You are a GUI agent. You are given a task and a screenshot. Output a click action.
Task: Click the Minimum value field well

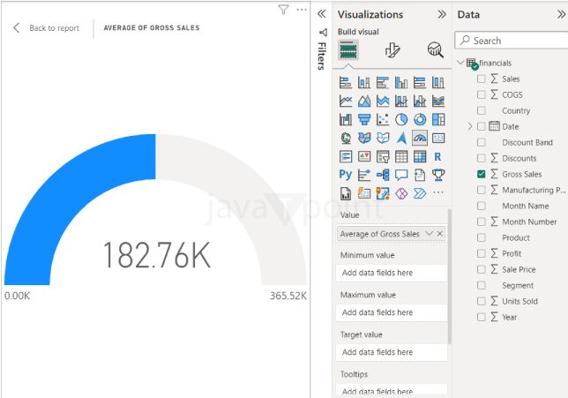392,273
